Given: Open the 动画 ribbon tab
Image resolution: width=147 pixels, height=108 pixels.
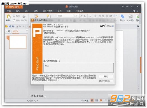Looking at the screenshot, I should click(x=36, y=11).
